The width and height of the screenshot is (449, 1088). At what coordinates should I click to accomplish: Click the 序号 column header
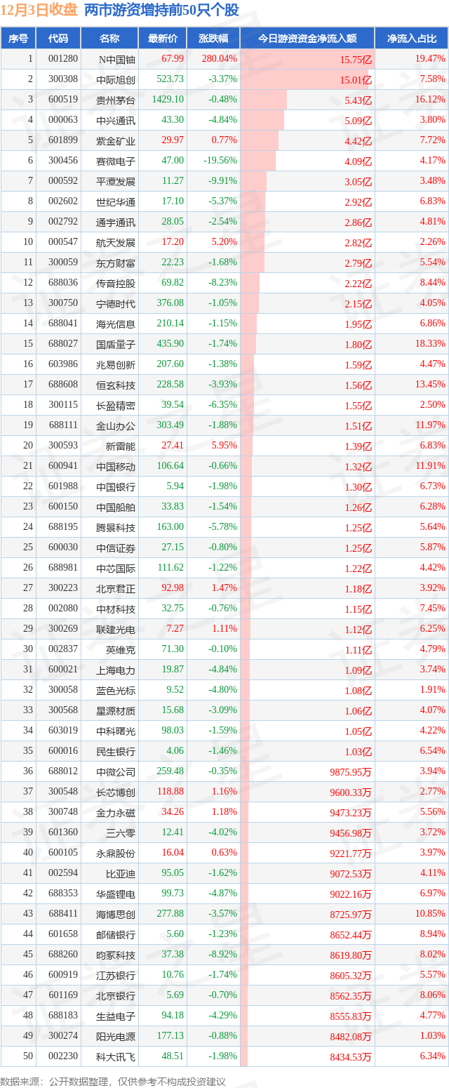(x=18, y=39)
